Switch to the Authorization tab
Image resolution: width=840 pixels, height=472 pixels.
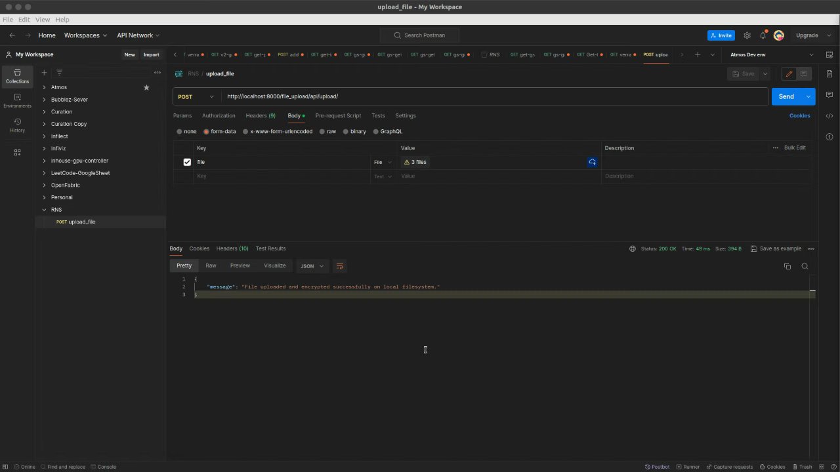tap(219, 116)
